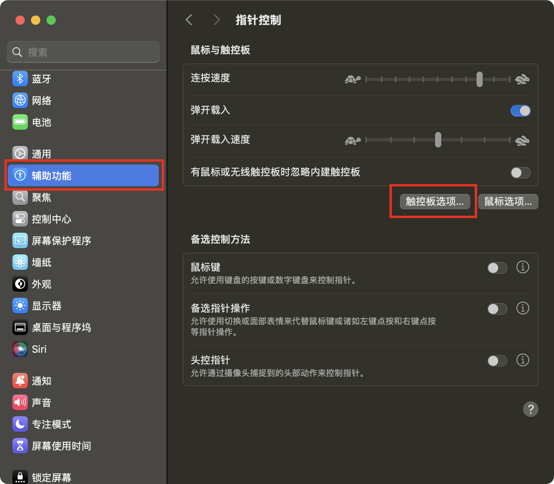Enable the Mouse Keys (鼠标键) toggle
The width and height of the screenshot is (554, 484).
[497, 268]
